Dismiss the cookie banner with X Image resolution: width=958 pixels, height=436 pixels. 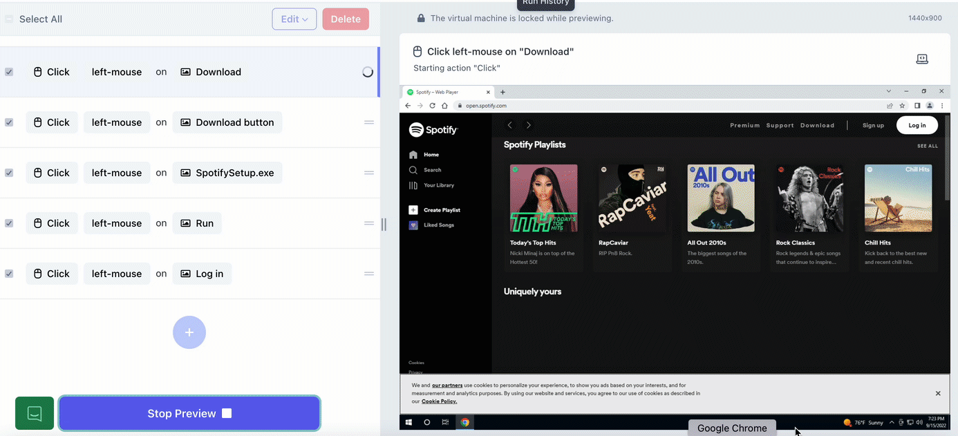point(938,393)
